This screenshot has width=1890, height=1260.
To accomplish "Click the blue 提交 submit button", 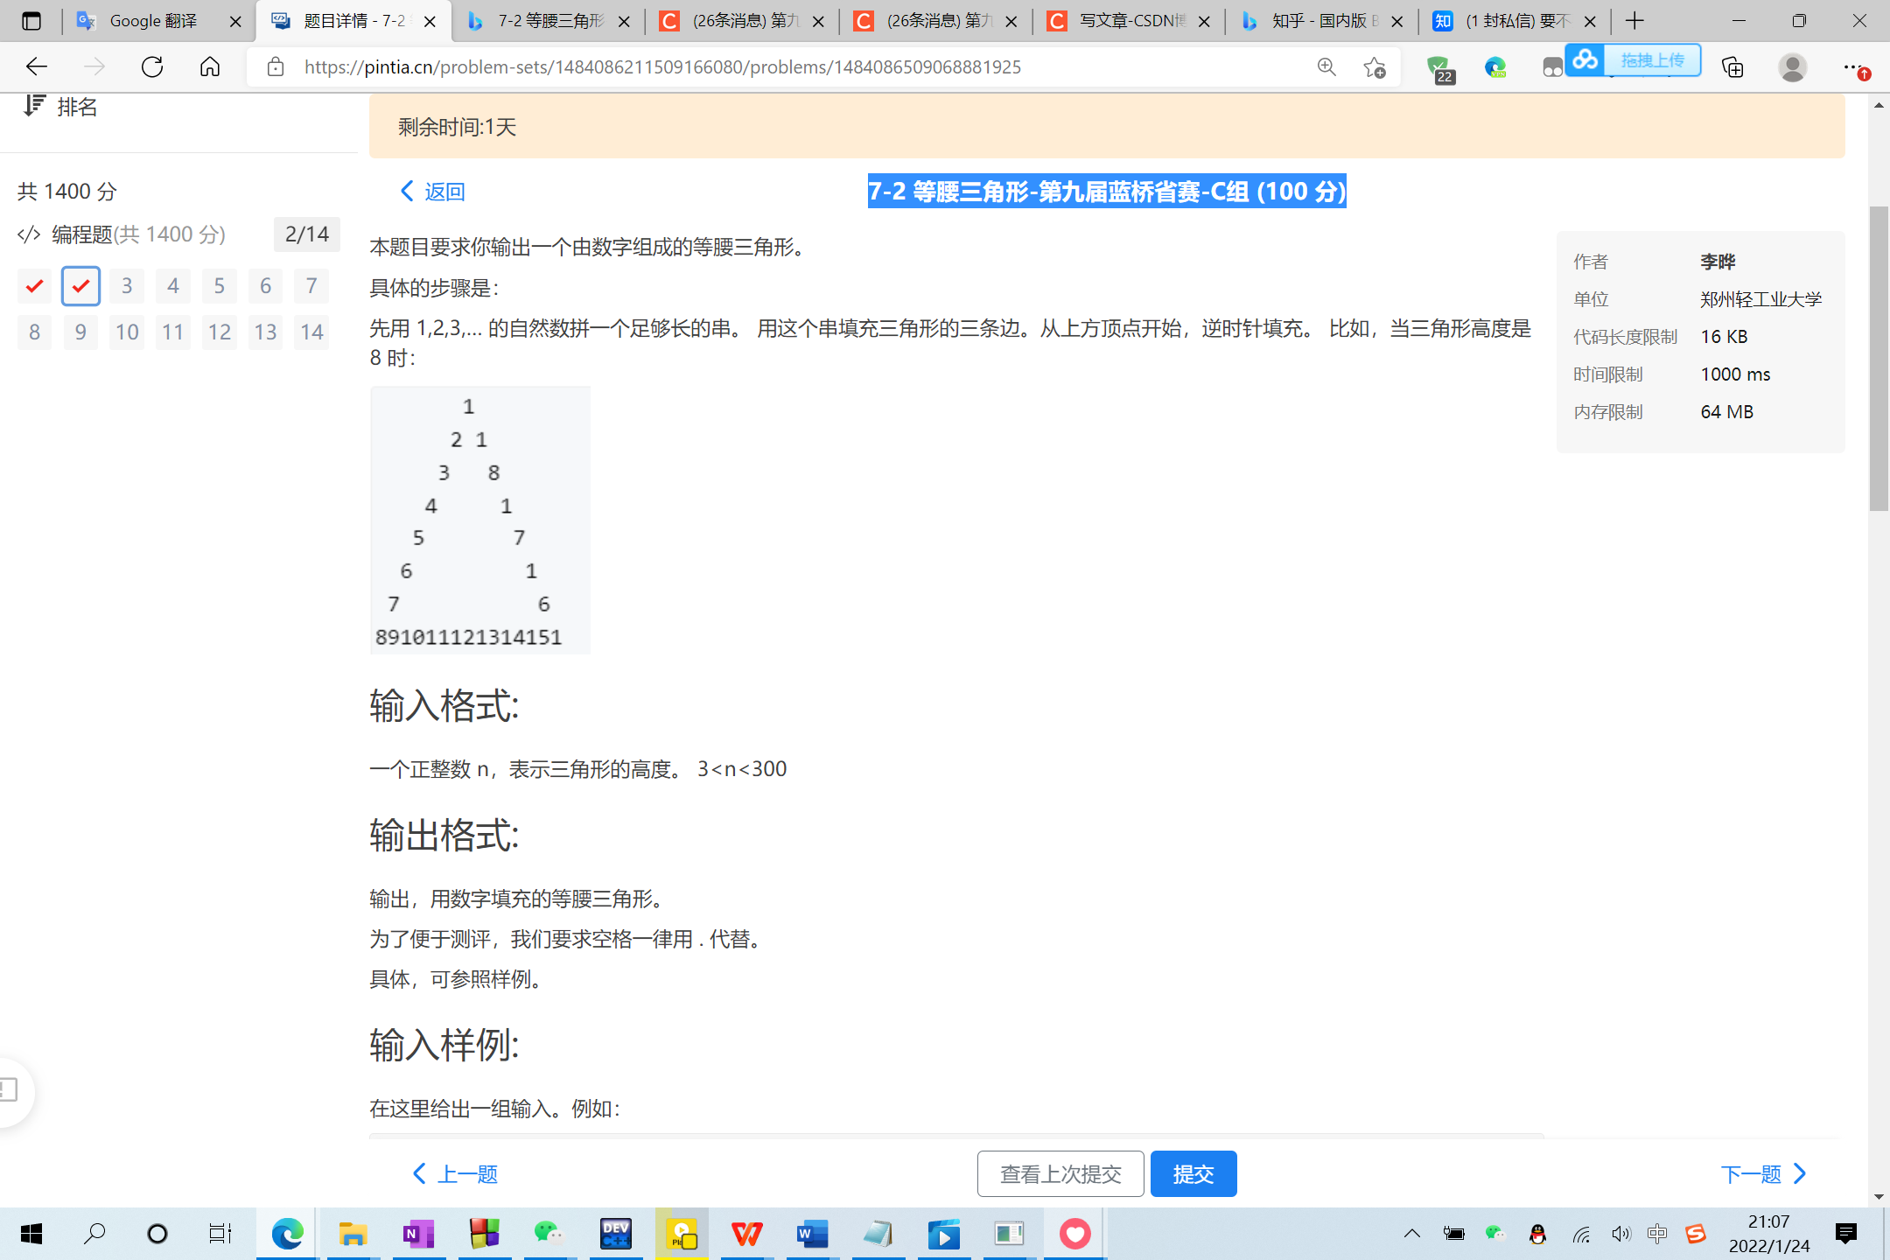I will 1193,1173.
